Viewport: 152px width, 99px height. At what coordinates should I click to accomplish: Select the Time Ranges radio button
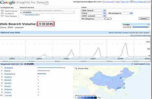point(3,16)
